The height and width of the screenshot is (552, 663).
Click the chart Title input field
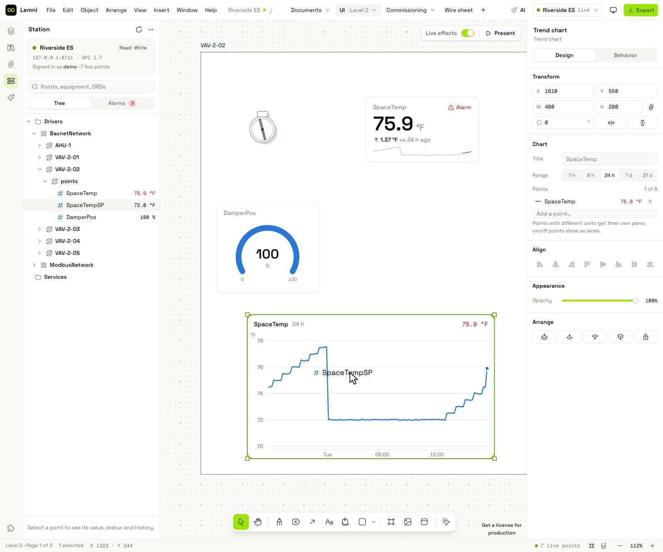(610, 159)
